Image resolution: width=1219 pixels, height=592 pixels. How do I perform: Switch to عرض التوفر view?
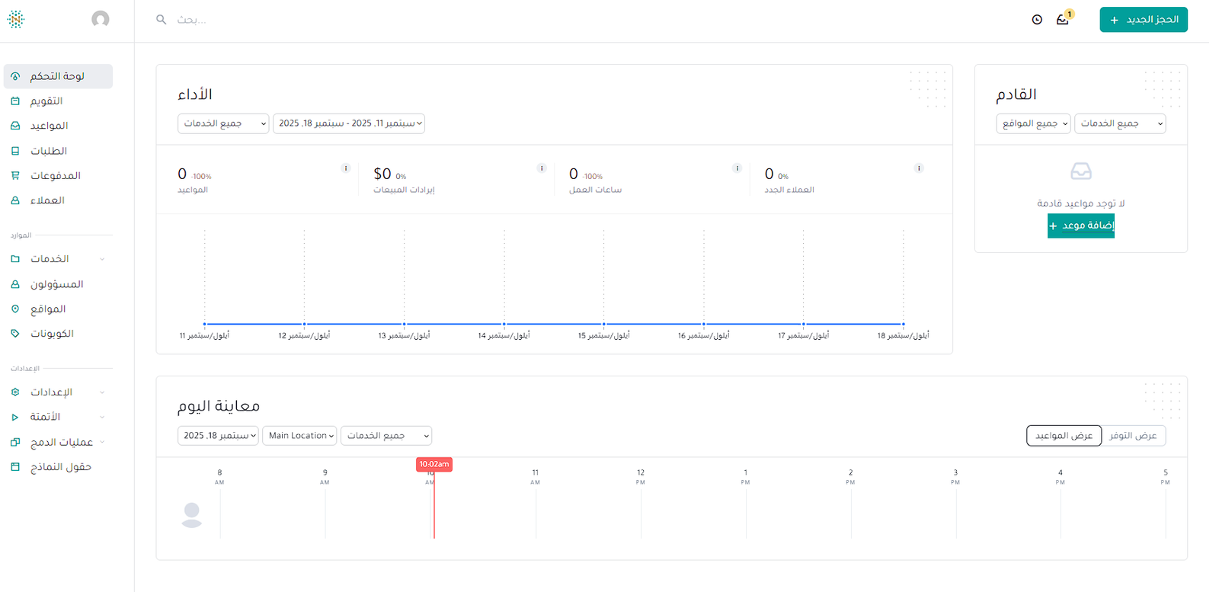pyautogui.click(x=1133, y=436)
